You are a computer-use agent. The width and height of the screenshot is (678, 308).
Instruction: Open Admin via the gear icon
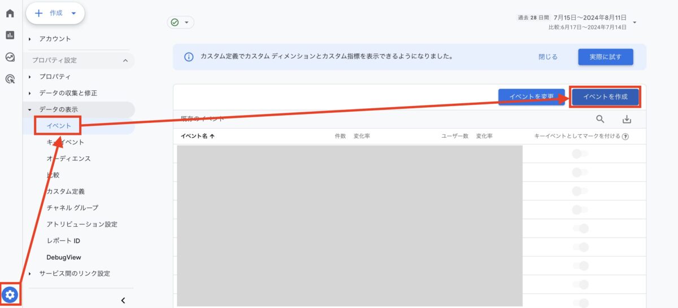[x=10, y=294]
